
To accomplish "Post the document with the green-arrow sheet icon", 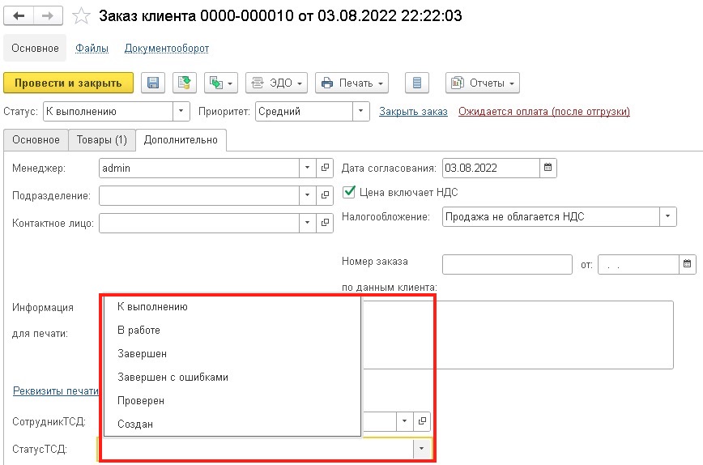I will (x=185, y=83).
